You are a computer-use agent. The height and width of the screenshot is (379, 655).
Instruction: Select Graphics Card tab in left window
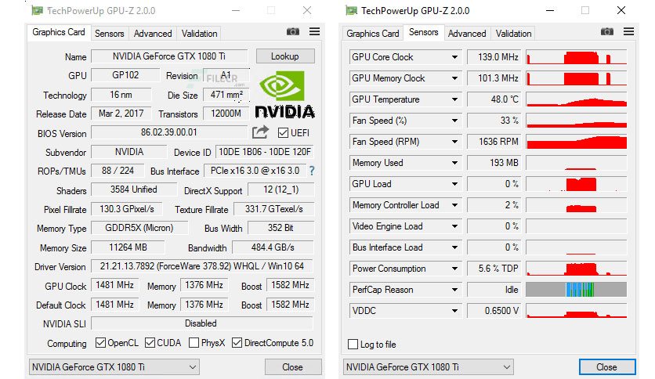tap(59, 32)
